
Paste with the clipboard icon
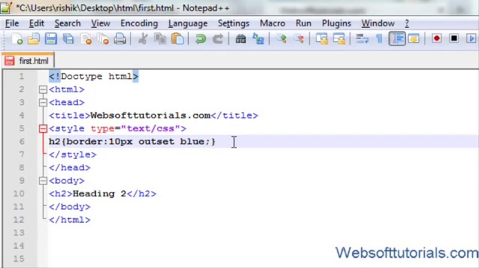click(178, 39)
